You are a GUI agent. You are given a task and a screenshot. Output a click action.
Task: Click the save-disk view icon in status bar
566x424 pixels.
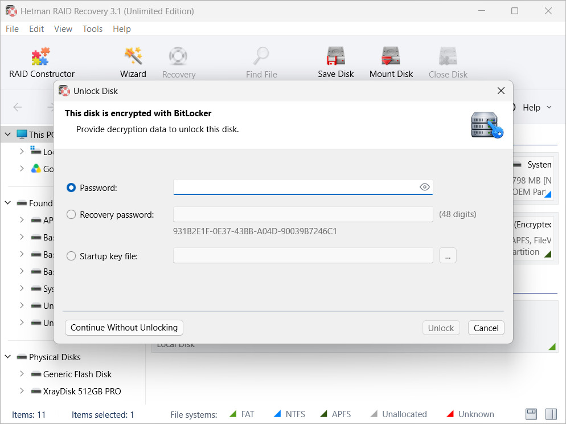[531, 414]
